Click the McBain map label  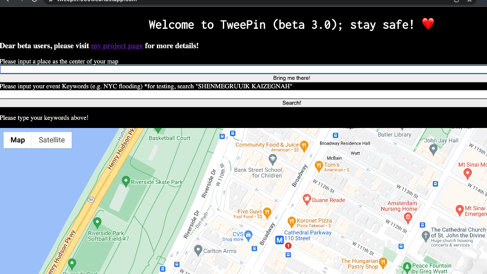tap(334, 158)
